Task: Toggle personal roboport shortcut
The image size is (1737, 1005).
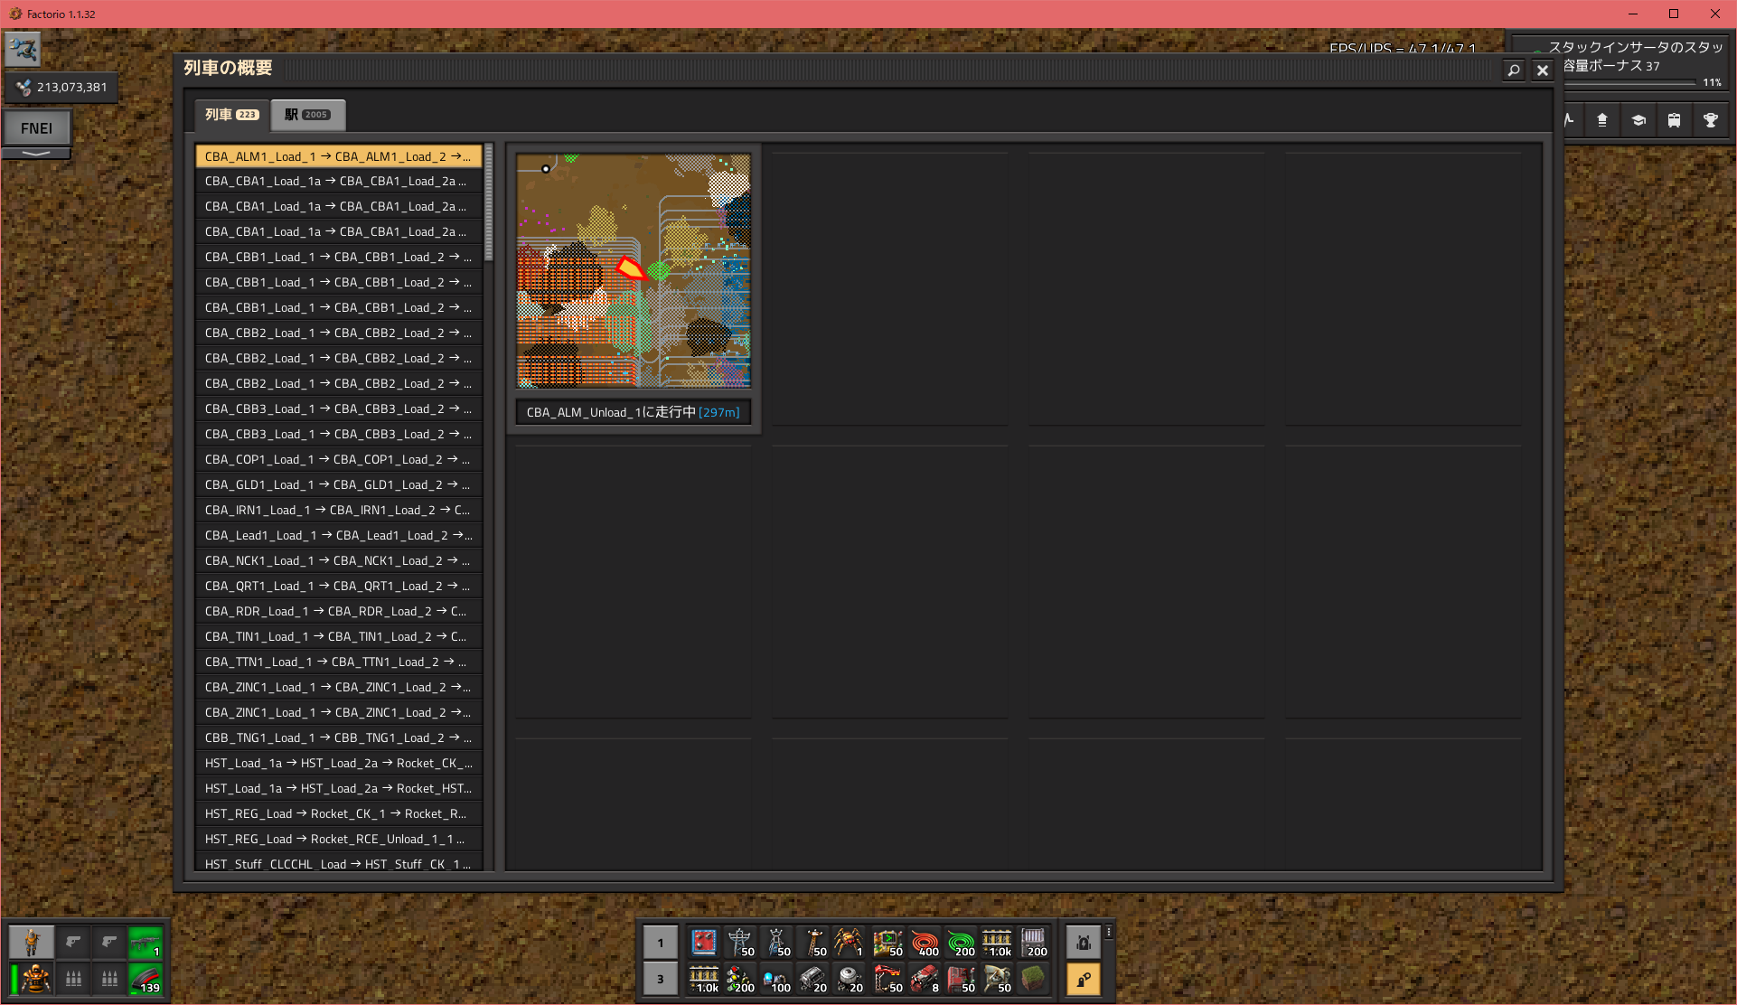Action: (x=1084, y=943)
